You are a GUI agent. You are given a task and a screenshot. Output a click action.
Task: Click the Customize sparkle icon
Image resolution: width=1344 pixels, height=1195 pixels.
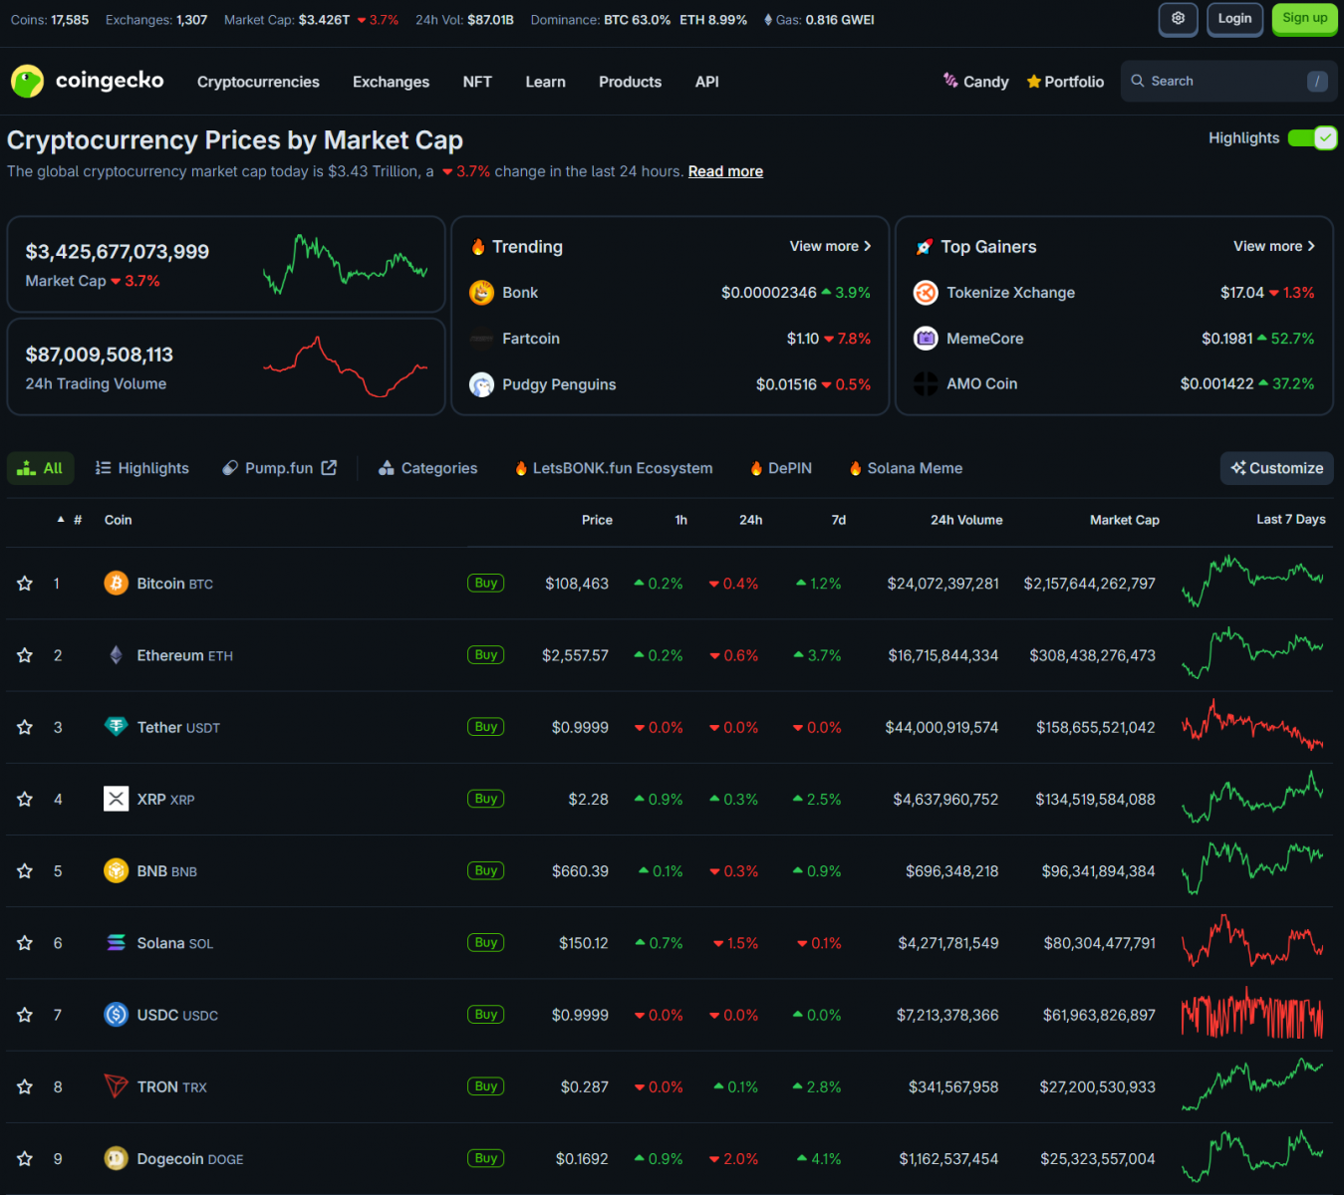click(x=1239, y=467)
